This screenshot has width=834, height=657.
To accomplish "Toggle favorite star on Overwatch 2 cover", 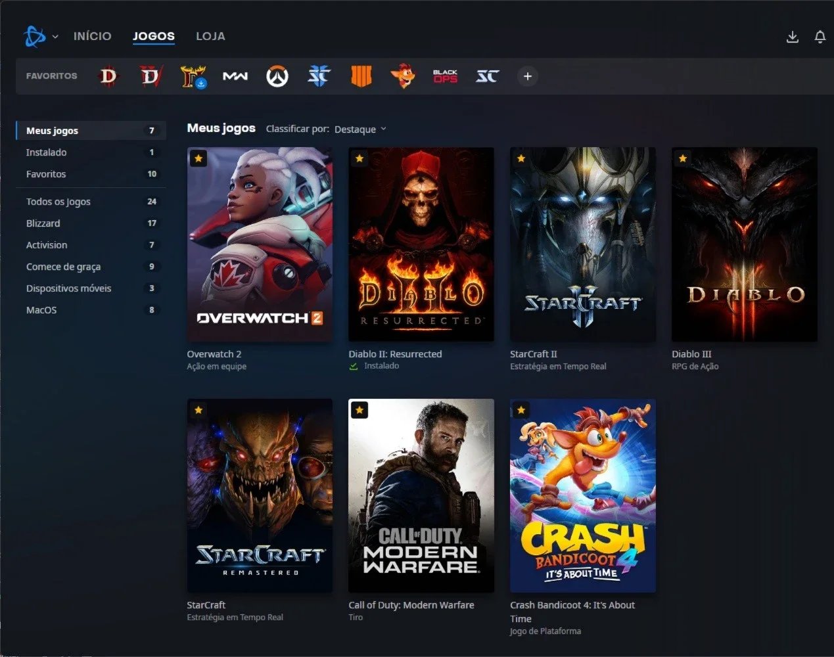I will [x=198, y=158].
